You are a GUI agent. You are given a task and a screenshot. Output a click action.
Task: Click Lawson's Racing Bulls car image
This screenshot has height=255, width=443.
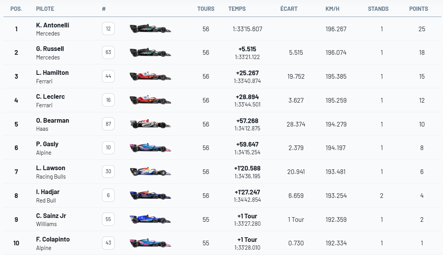coord(150,172)
